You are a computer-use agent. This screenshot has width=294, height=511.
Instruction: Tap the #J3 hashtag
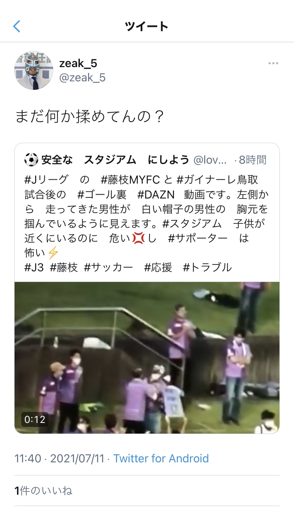click(34, 267)
